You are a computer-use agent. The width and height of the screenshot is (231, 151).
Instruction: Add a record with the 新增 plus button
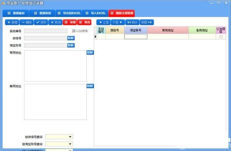pos(12,22)
